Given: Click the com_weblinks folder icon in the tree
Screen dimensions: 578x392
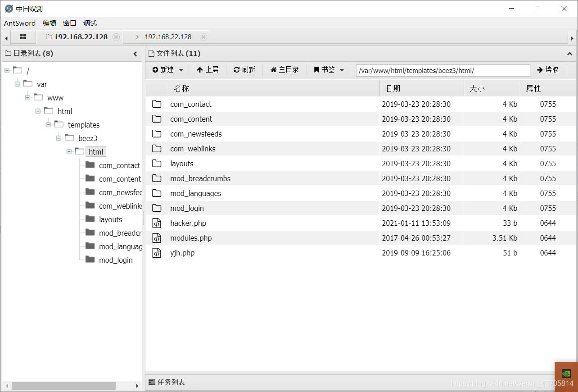Looking at the screenshot, I should tap(90, 205).
